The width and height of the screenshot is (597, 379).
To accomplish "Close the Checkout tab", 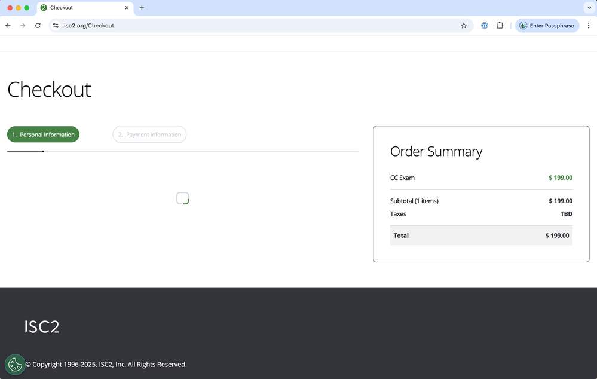I will [127, 8].
